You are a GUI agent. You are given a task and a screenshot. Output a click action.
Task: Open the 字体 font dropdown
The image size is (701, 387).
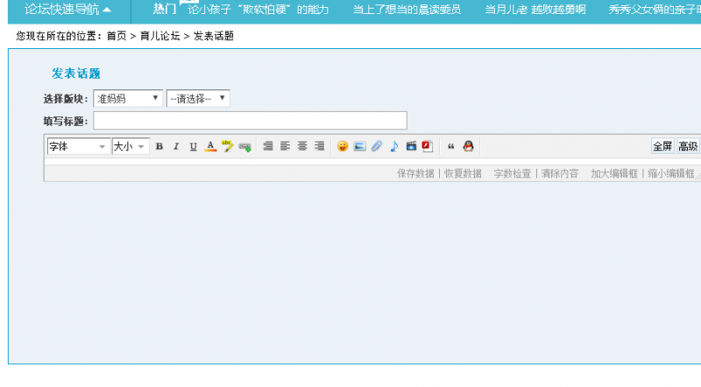(78, 146)
